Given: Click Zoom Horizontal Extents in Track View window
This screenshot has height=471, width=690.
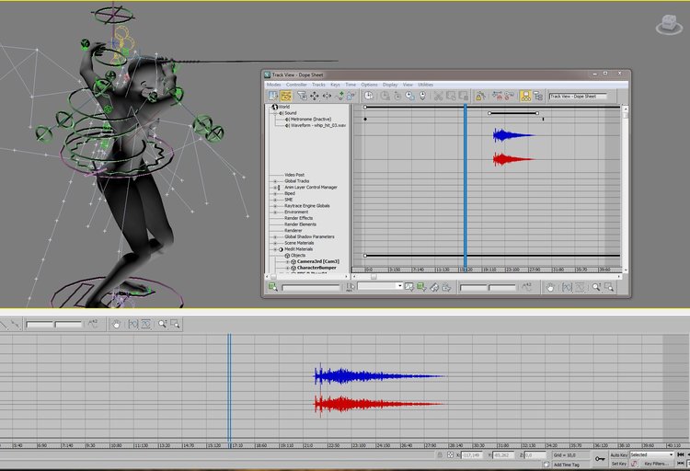Looking at the screenshot, I should pos(567,287).
